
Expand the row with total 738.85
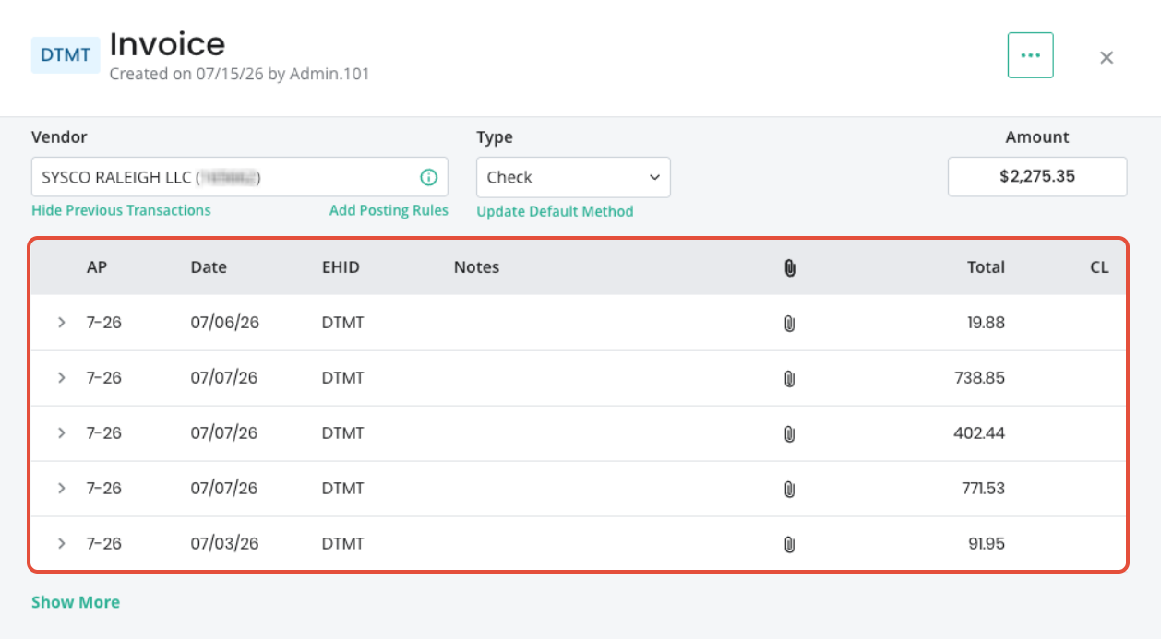click(62, 378)
